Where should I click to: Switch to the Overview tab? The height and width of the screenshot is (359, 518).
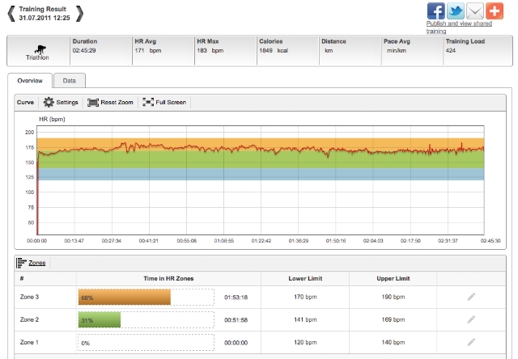[x=30, y=81]
